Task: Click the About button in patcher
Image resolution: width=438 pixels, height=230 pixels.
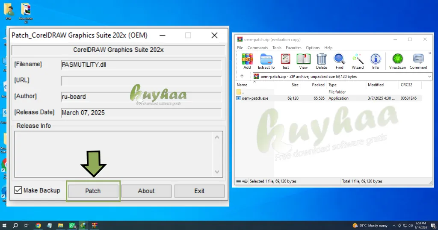Action: tap(146, 191)
